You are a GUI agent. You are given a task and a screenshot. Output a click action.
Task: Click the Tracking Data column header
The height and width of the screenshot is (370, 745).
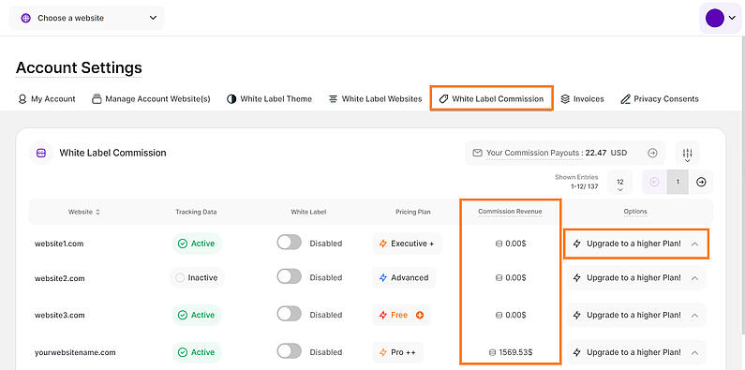pos(196,212)
